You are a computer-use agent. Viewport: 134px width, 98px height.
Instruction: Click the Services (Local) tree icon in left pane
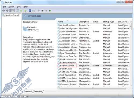[3, 15]
